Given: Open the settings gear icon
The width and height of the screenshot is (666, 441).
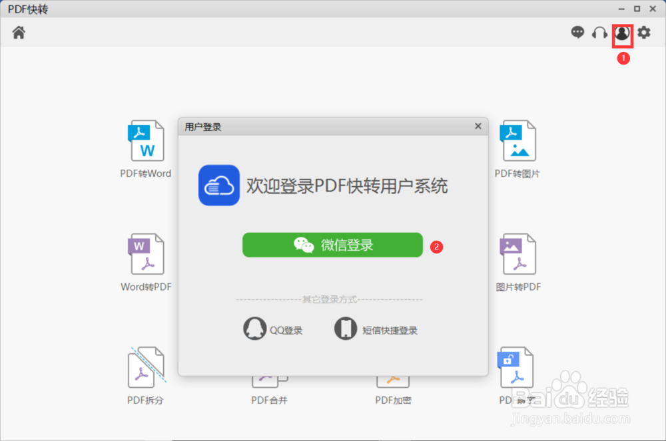Looking at the screenshot, I should tap(643, 32).
